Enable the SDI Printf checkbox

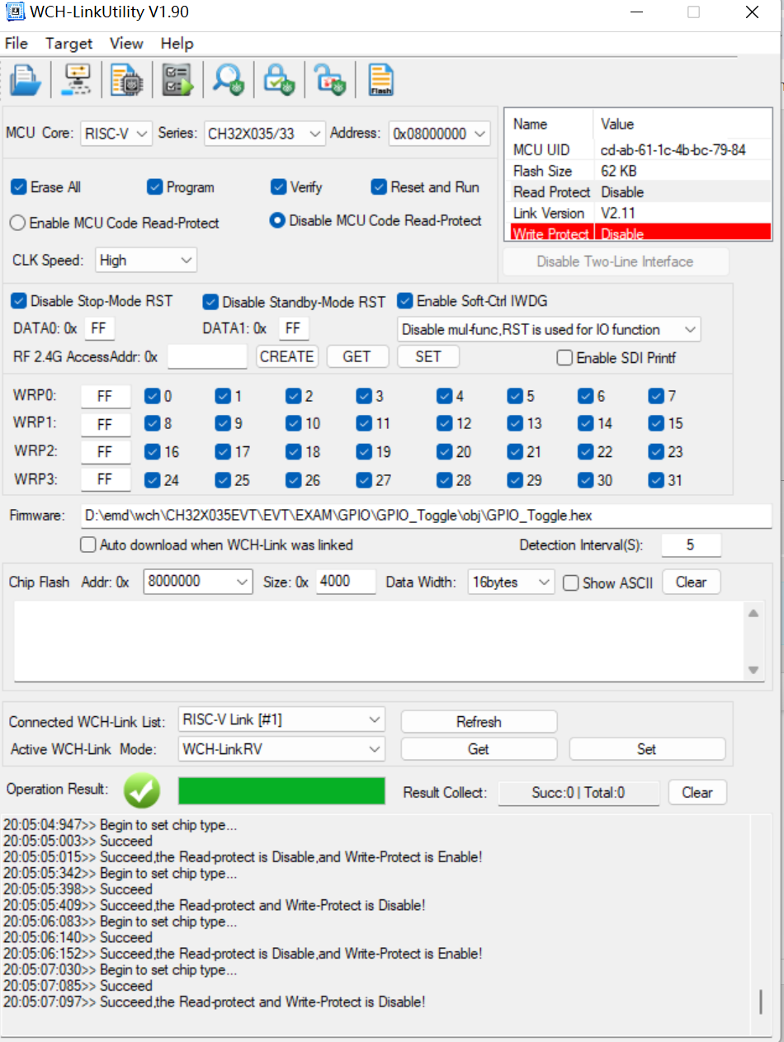tap(564, 358)
